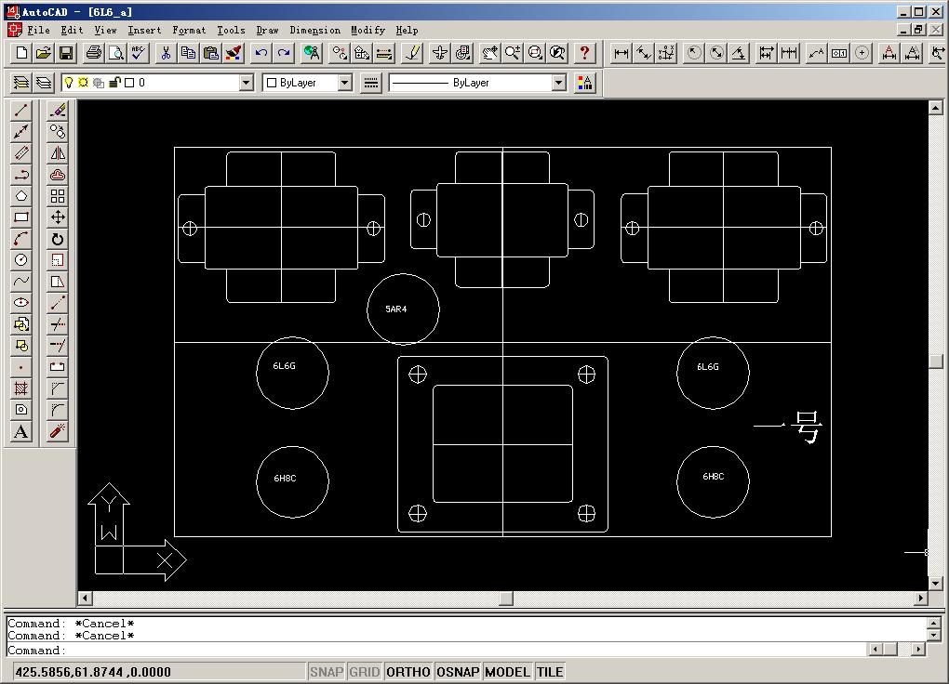
Task: Open the Layers dialog icon
Action: (44, 83)
